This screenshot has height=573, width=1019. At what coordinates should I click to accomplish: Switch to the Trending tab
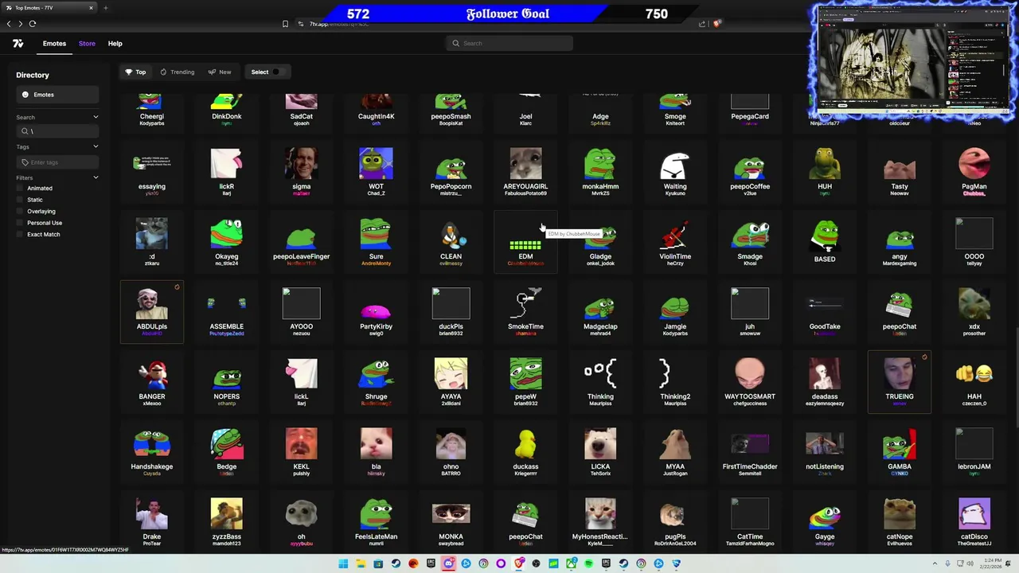coord(177,72)
